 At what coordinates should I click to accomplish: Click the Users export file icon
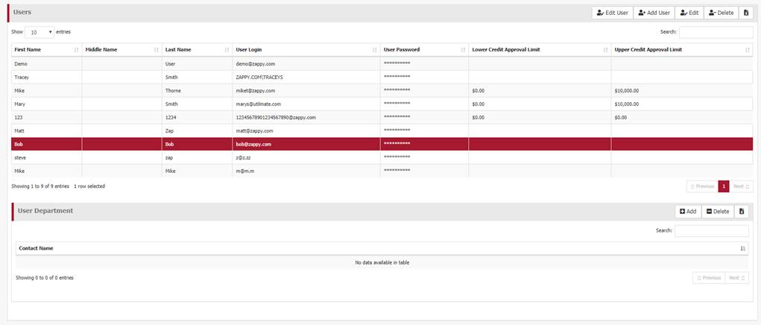(746, 13)
